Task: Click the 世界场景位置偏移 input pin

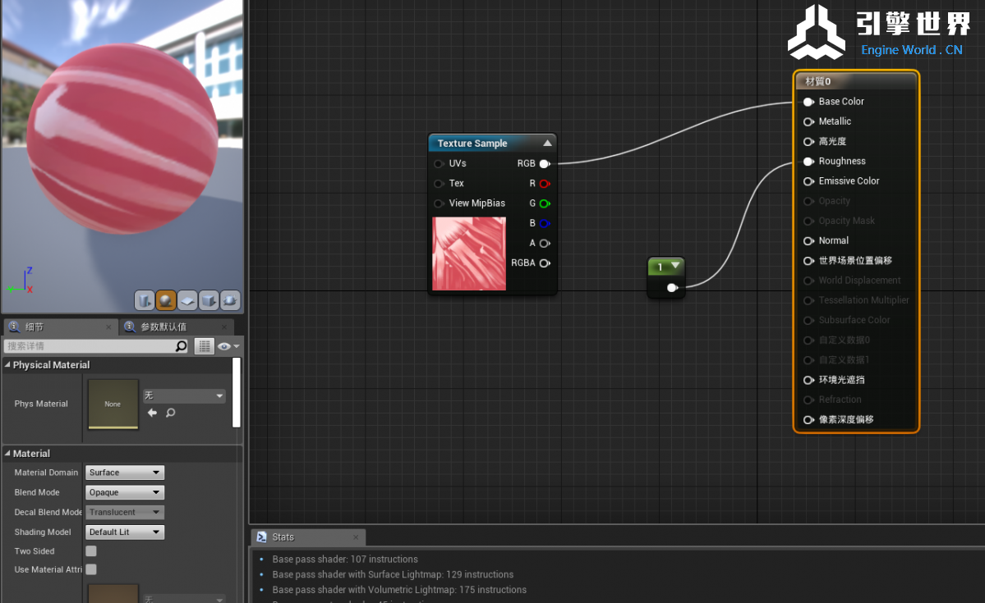Action: [808, 261]
